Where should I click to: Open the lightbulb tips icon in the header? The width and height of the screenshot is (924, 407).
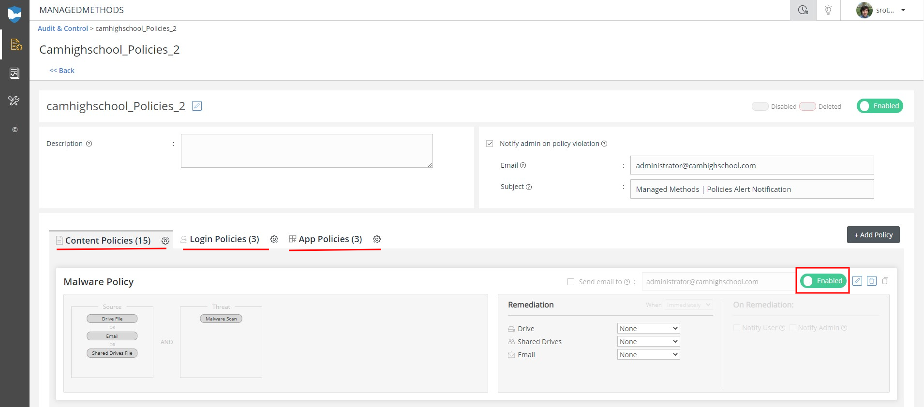pos(828,10)
